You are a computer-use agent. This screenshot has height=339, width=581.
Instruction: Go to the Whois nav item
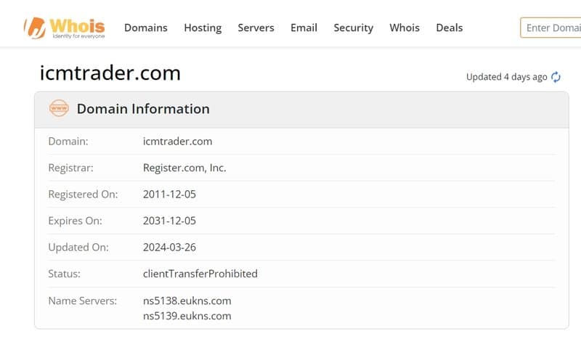405,28
